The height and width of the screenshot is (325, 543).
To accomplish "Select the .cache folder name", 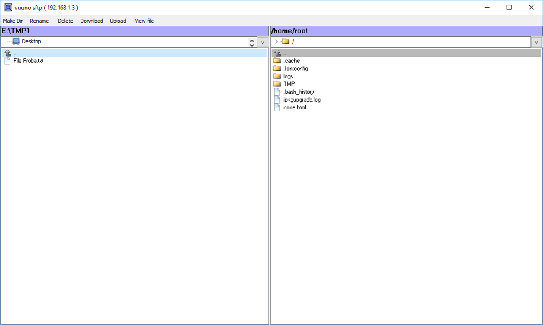I will 291,61.
